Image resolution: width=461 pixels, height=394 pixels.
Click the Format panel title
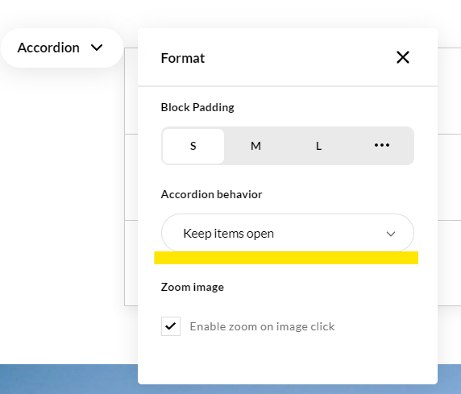point(183,58)
